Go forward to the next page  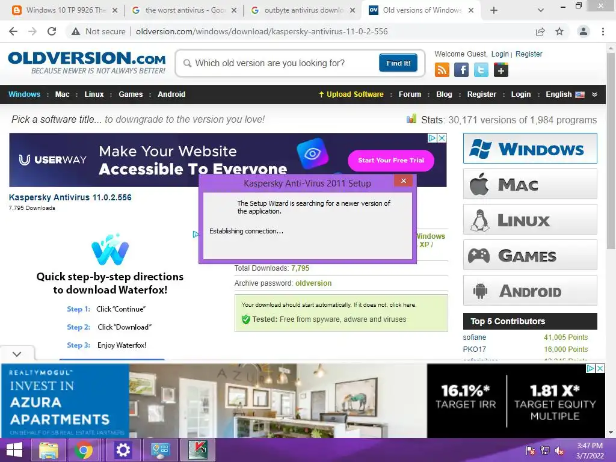point(32,31)
